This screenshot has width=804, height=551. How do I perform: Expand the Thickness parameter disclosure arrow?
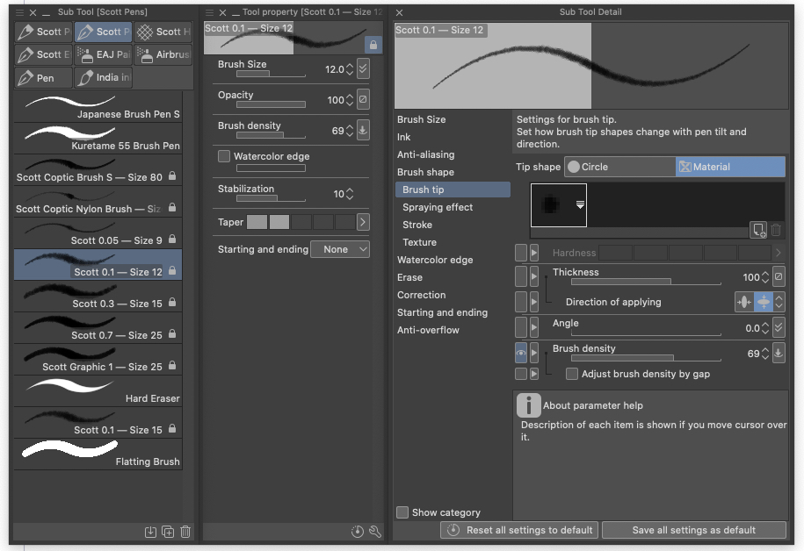pos(534,277)
